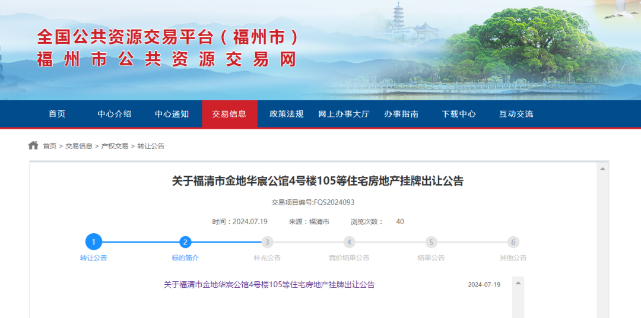
Task: Click the inner list scroll-up arrow
Action: [518, 283]
